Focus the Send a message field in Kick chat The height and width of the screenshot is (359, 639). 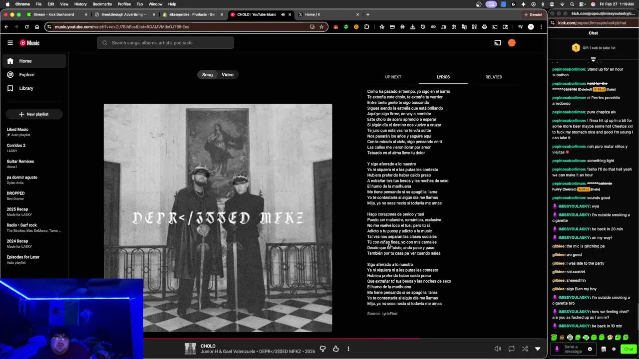[x=573, y=349]
